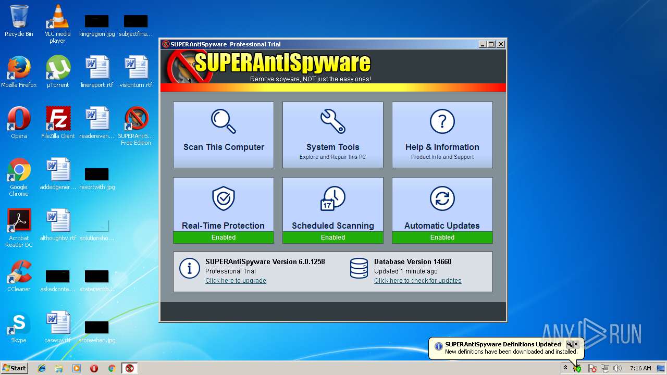Image resolution: width=667 pixels, height=375 pixels.
Task: Minimize the SUPERAntiSpyware window
Action: point(483,44)
